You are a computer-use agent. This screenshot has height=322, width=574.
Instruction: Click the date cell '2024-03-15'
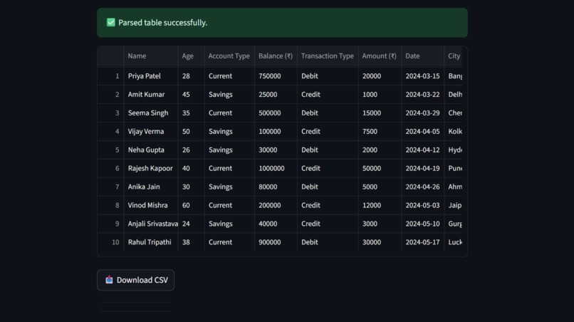pyautogui.click(x=422, y=76)
